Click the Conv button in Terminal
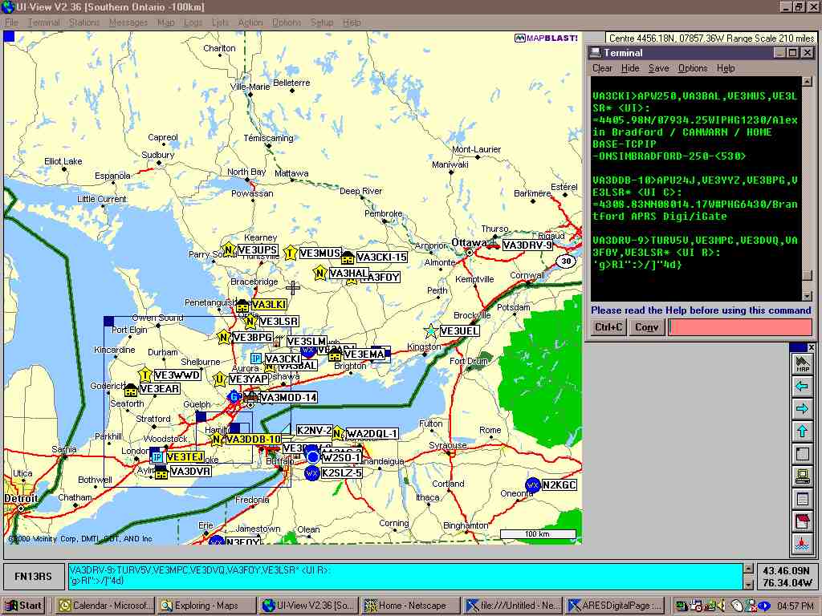The height and width of the screenshot is (616, 822). pyautogui.click(x=646, y=327)
